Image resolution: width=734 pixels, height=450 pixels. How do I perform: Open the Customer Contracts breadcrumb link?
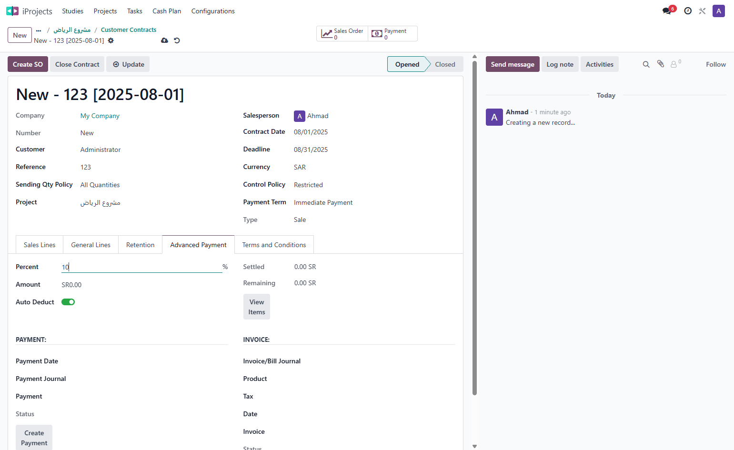129,30
